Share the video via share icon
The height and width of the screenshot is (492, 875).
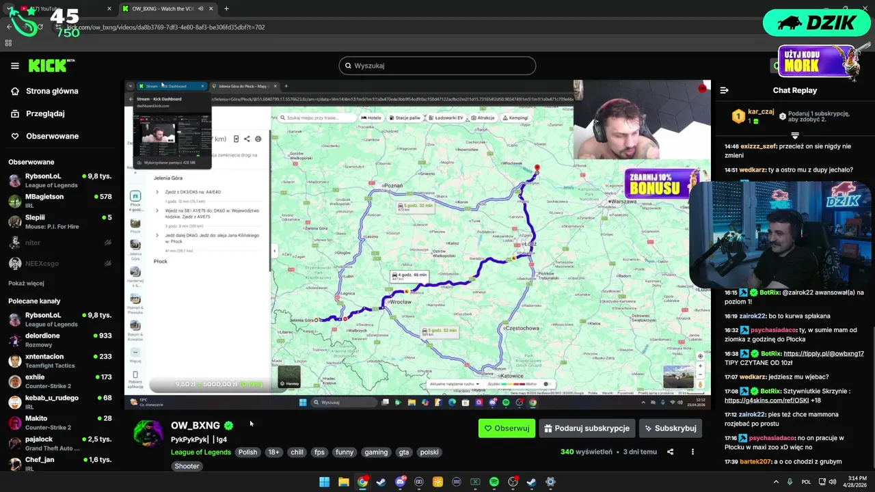click(670, 452)
